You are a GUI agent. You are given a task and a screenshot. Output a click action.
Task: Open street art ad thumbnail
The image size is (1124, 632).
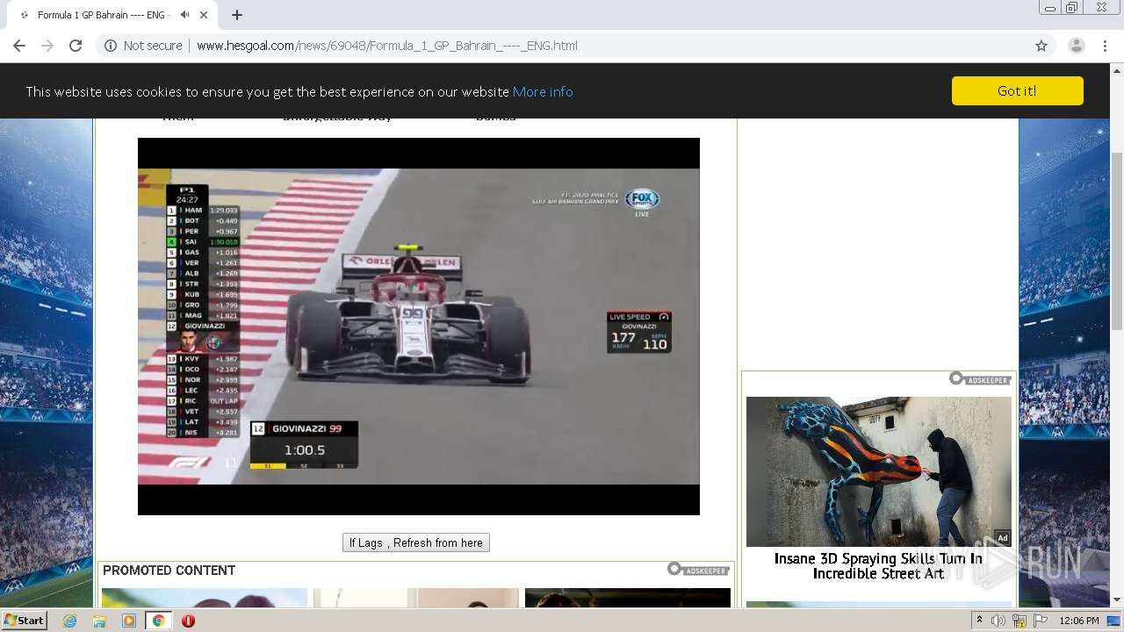pyautogui.click(x=879, y=472)
